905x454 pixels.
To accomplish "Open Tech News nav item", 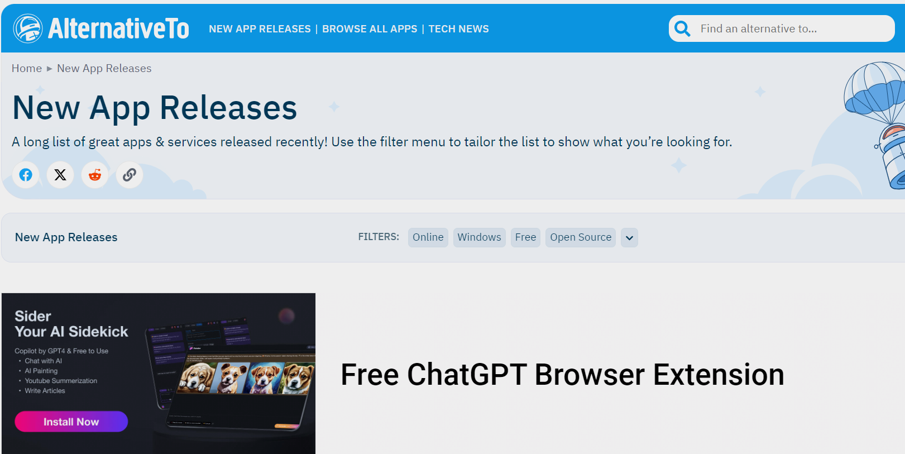I will point(458,29).
